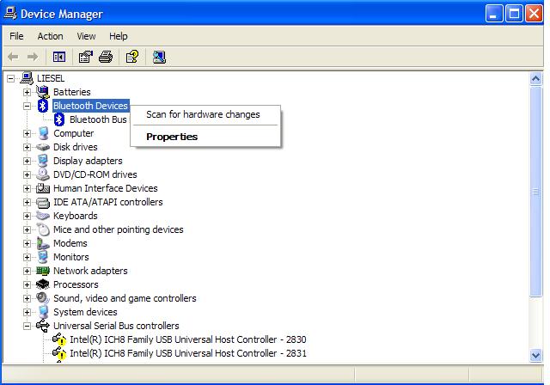Click the Display adapters icon
Viewport: 550px width, 385px height.
tap(43, 161)
